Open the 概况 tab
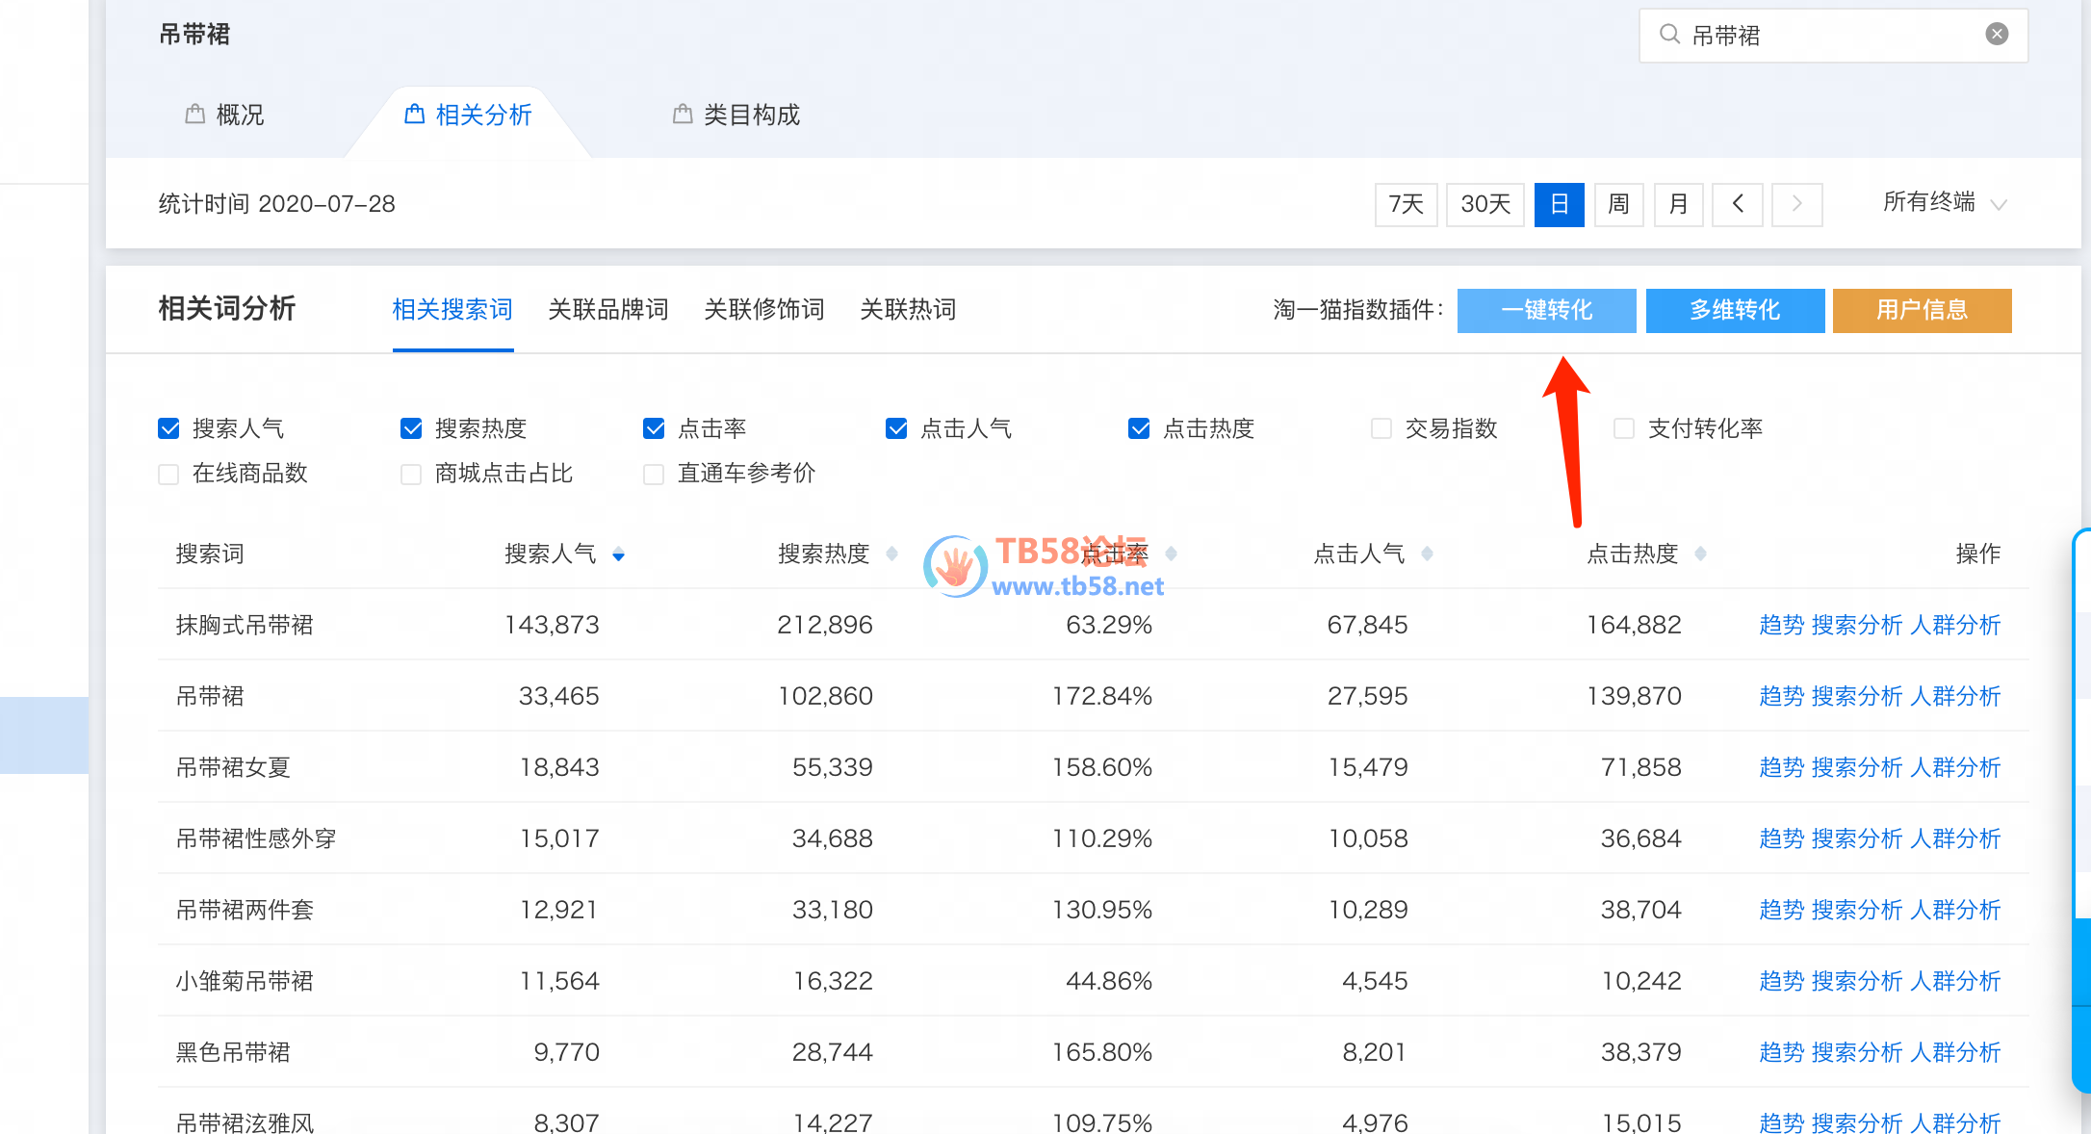The height and width of the screenshot is (1134, 2091). click(224, 115)
